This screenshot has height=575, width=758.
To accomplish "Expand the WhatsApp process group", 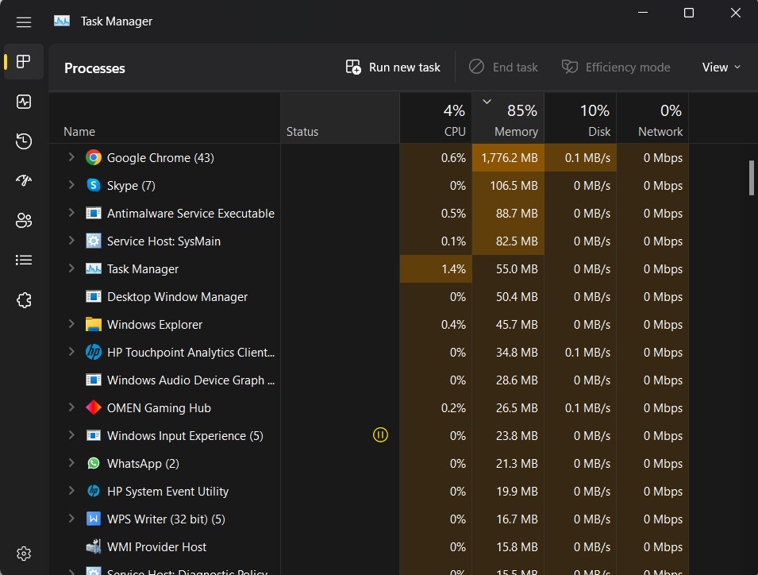I will (x=70, y=463).
